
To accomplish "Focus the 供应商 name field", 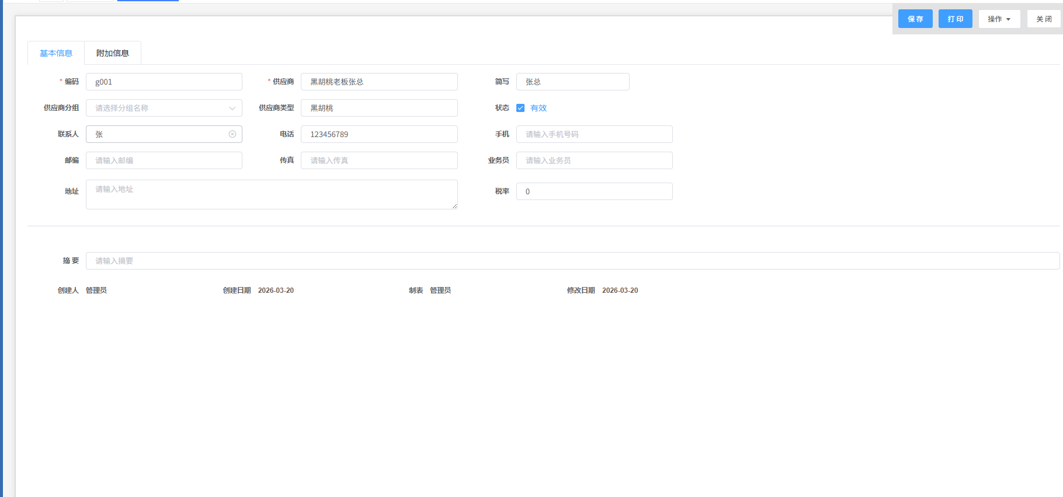I will click(378, 82).
